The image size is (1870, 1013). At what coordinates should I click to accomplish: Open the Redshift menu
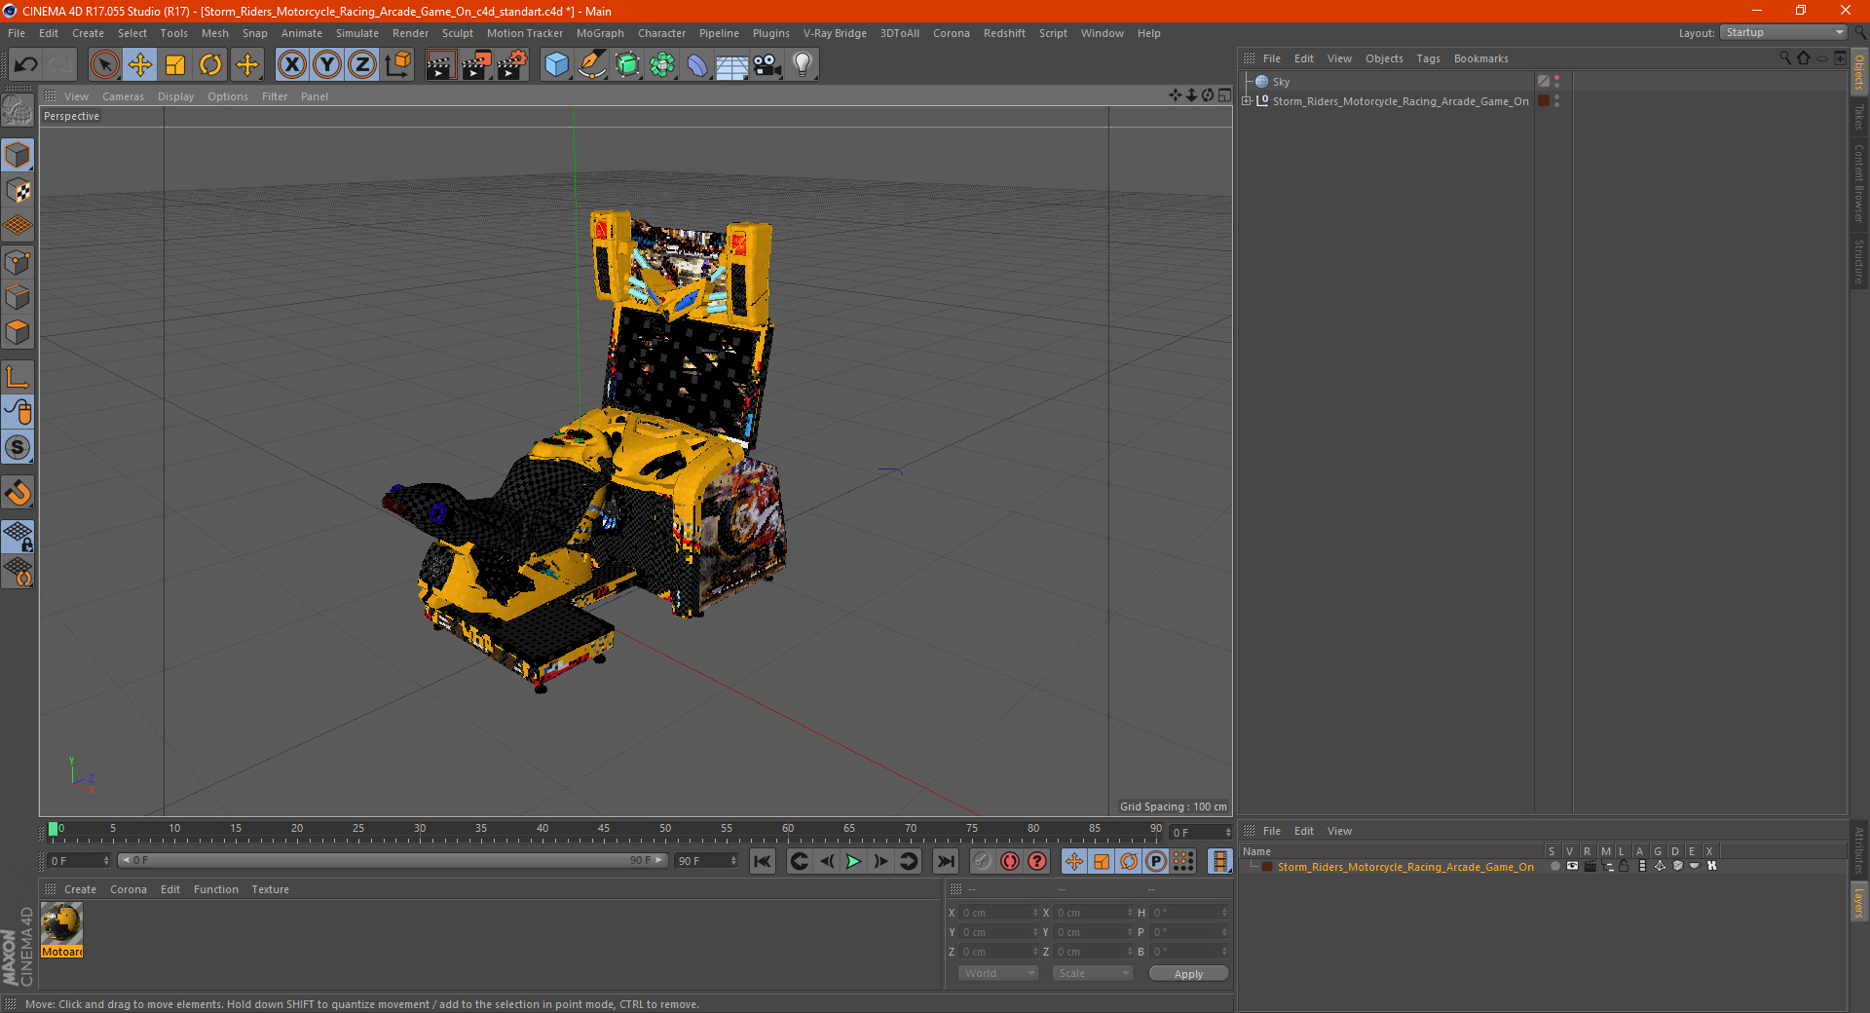point(1004,33)
